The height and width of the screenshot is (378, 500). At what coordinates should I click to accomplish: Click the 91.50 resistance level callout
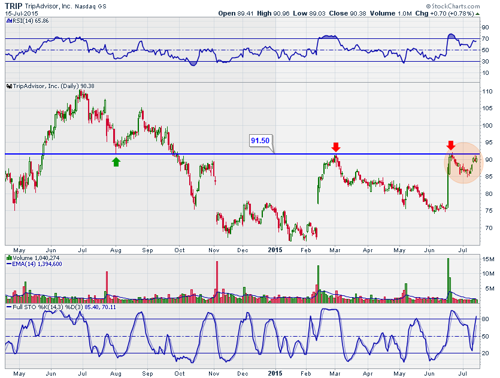coord(260,141)
